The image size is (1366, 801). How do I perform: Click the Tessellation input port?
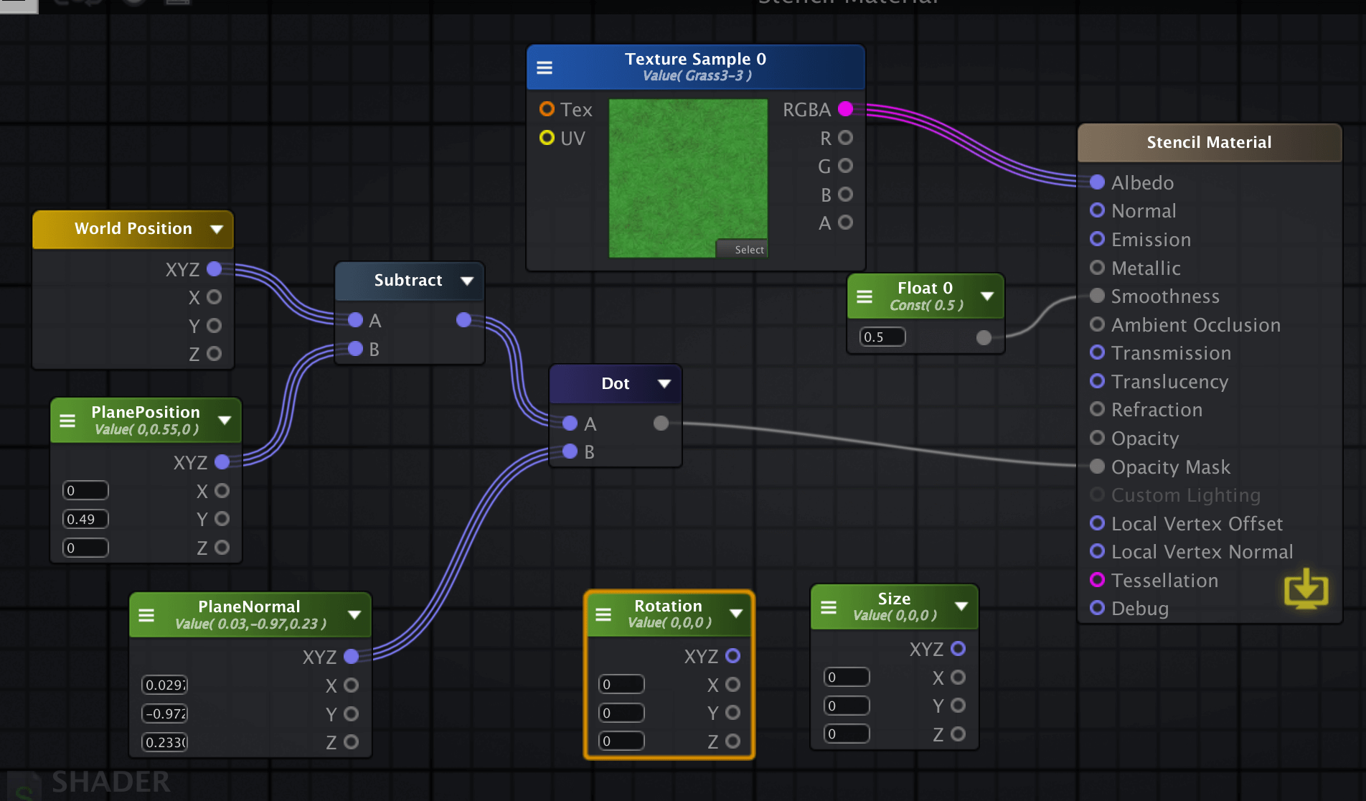tap(1097, 580)
